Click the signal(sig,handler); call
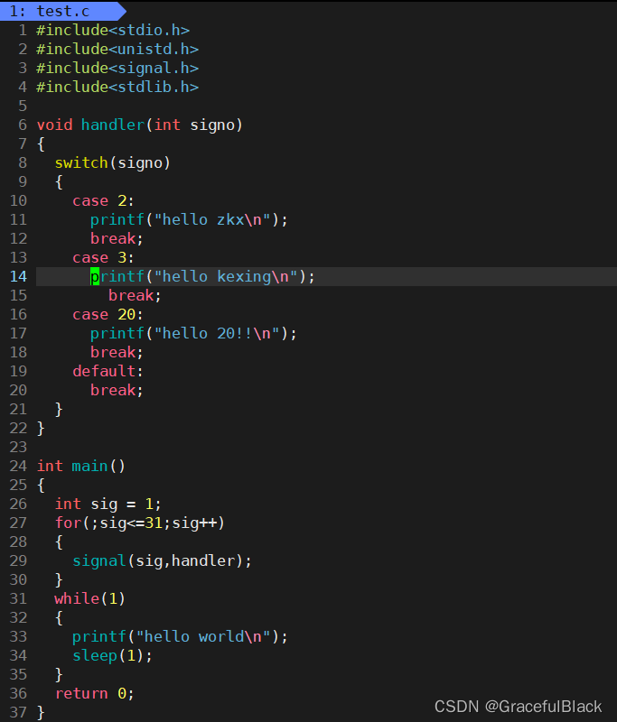 162,560
